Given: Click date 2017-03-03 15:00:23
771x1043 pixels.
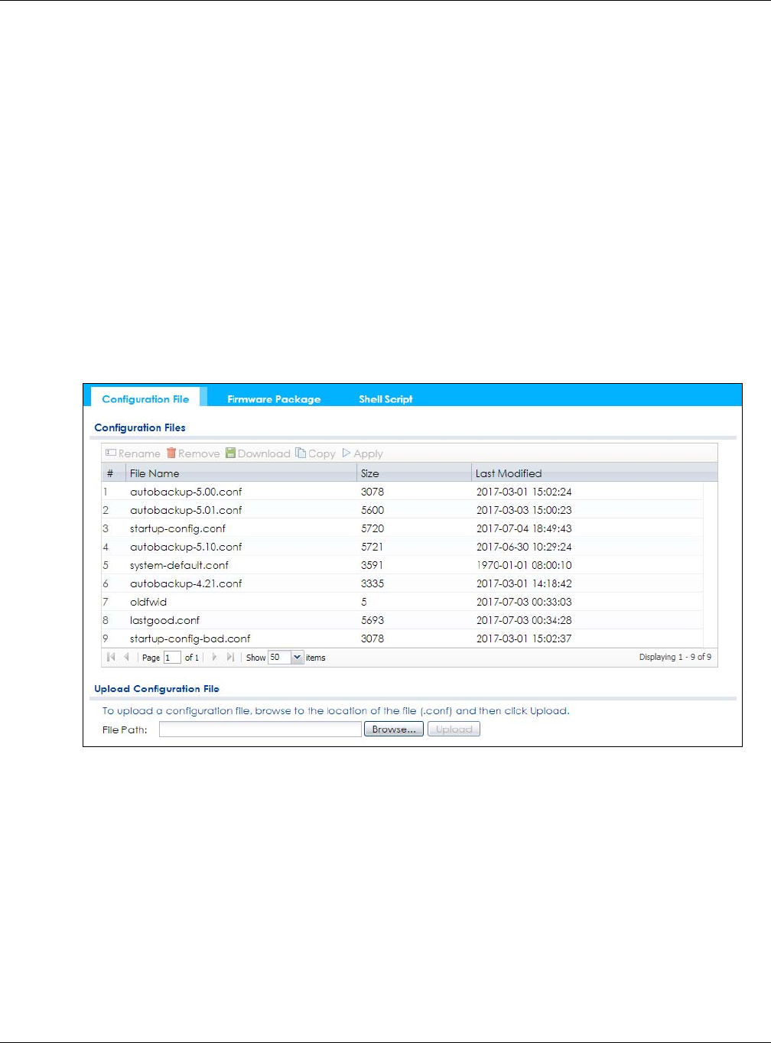Looking at the screenshot, I should click(524, 510).
